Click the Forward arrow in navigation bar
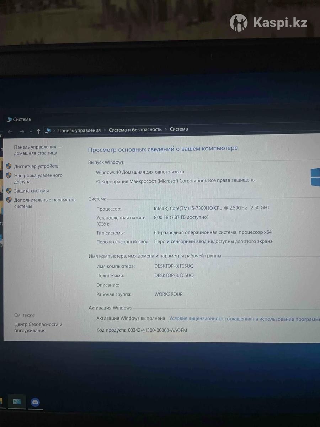Image resolution: width=320 pixels, height=427 pixels. coord(22,132)
